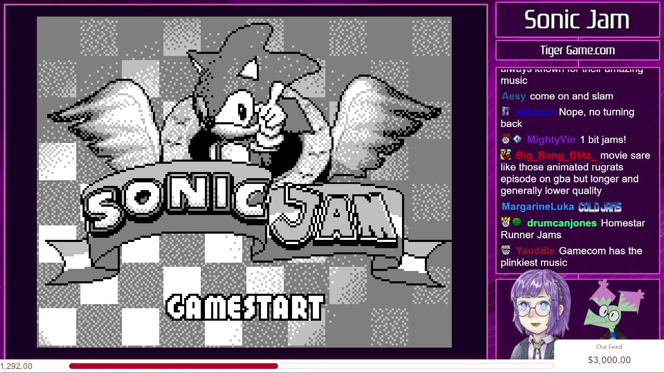664x373 pixels.
Task: Click the $3,000.00 goal amount
Action: tap(609, 360)
